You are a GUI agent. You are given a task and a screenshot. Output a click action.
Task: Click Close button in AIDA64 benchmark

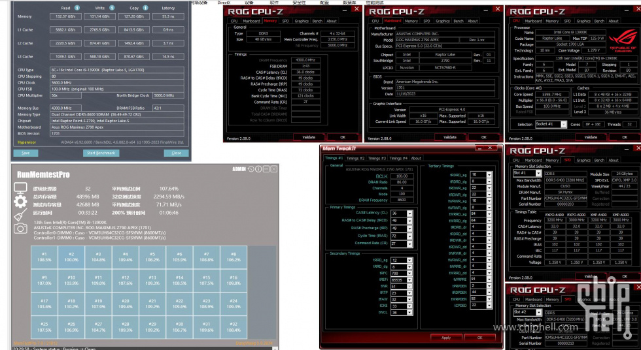coord(176,153)
